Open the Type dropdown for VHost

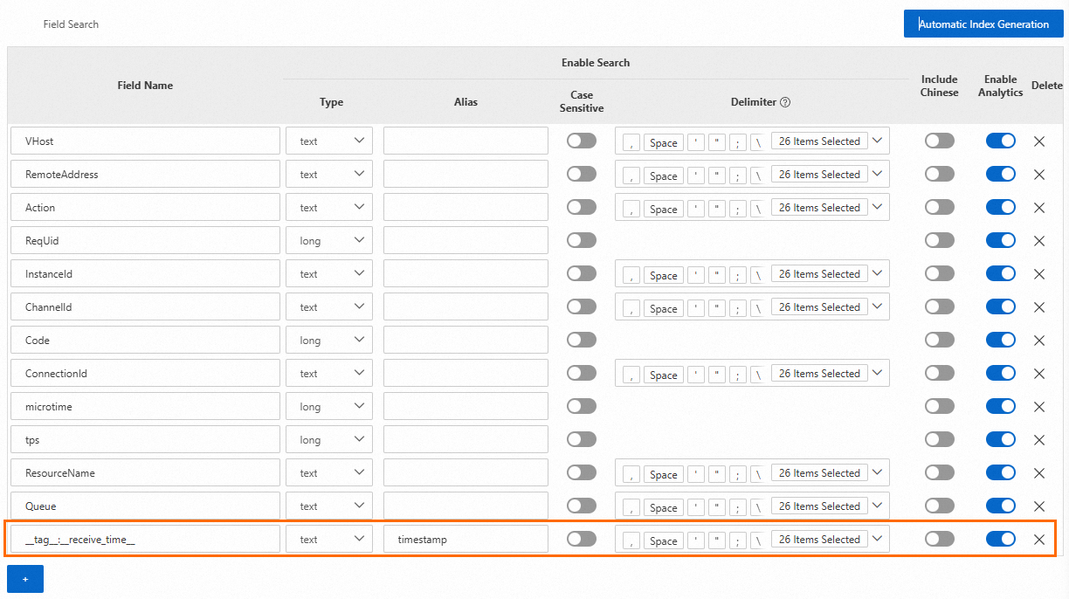point(329,141)
